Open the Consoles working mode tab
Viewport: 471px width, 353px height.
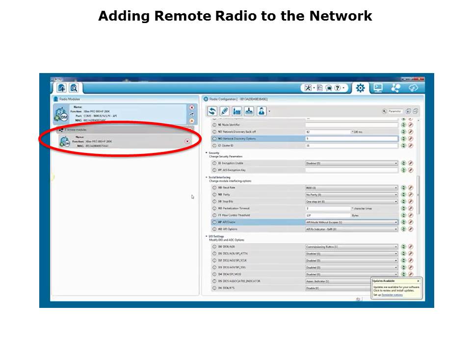pos(378,88)
